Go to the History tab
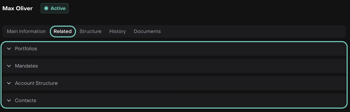 click(x=117, y=31)
